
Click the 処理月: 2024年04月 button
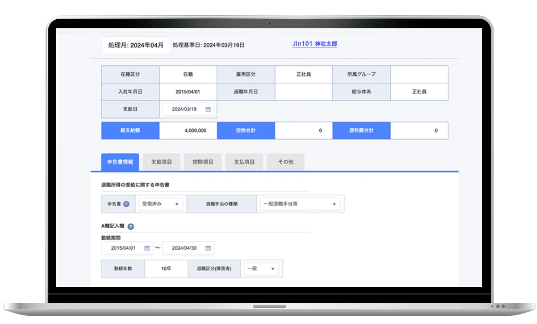pyautogui.click(x=136, y=45)
